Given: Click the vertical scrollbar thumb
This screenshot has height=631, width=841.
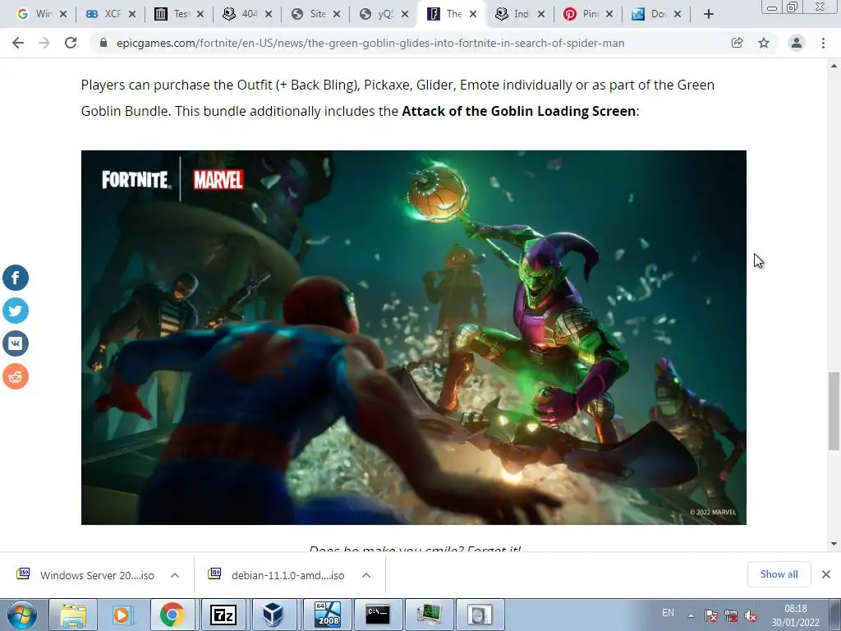Looking at the screenshot, I should [x=834, y=411].
